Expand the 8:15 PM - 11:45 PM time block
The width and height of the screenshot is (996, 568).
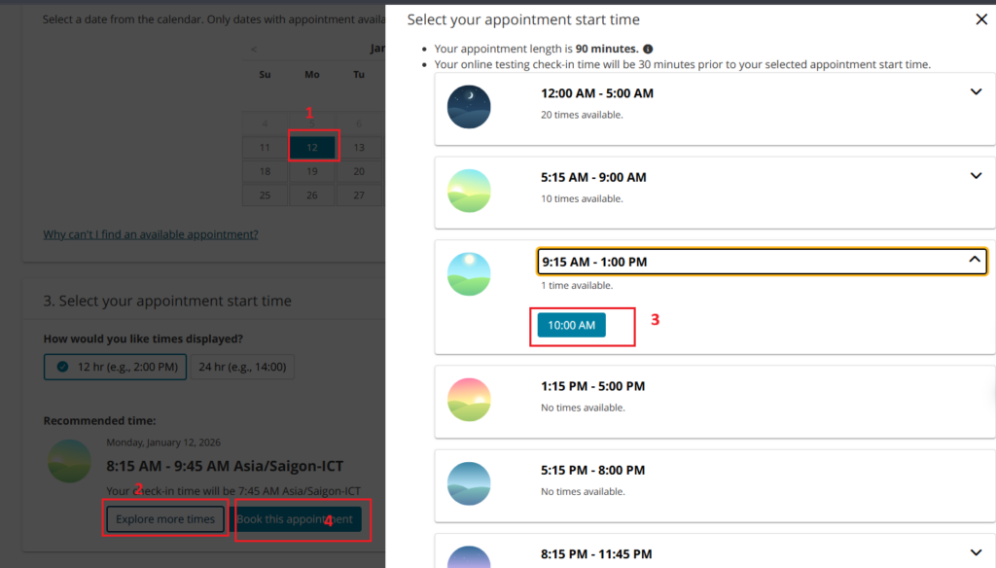[977, 552]
